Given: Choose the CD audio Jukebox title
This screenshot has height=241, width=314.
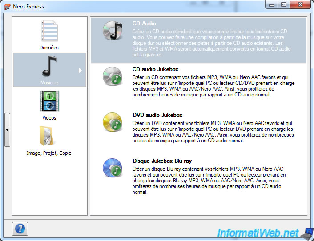Looking at the screenshot, I should 155,69.
